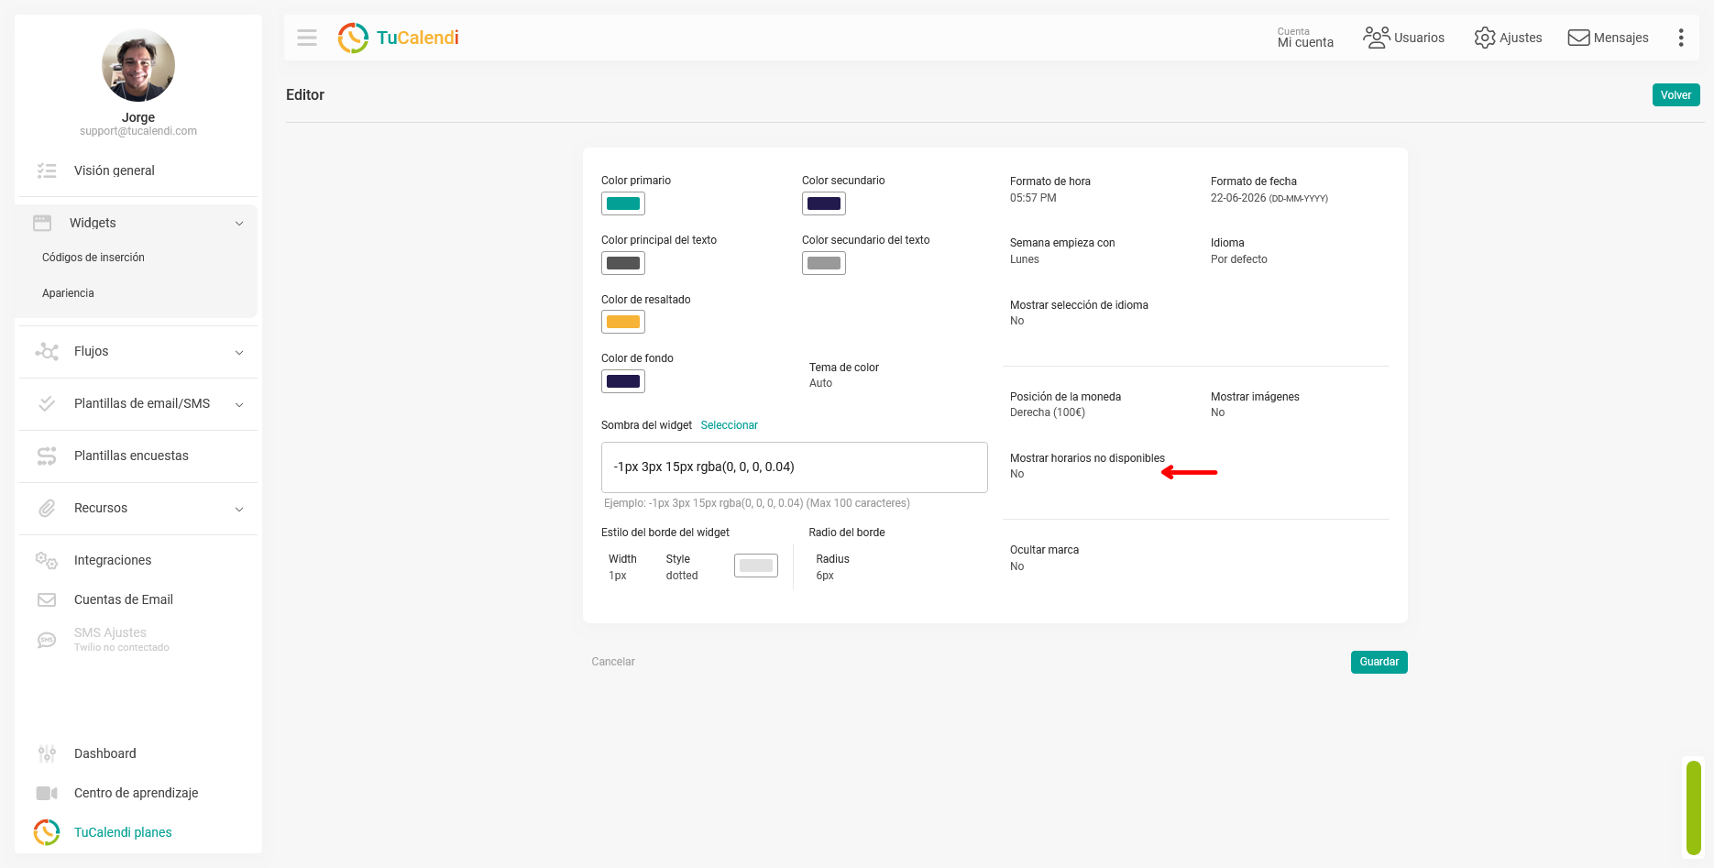The width and height of the screenshot is (1714, 868).
Task: Click Jorge's profile avatar
Action: point(138,65)
